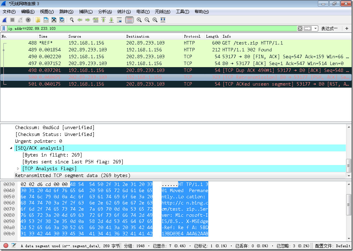Image resolution: width=353 pixels, height=251 pixels.
Task: Sort by the Info column header
Action: pyautogui.click(x=286, y=36)
